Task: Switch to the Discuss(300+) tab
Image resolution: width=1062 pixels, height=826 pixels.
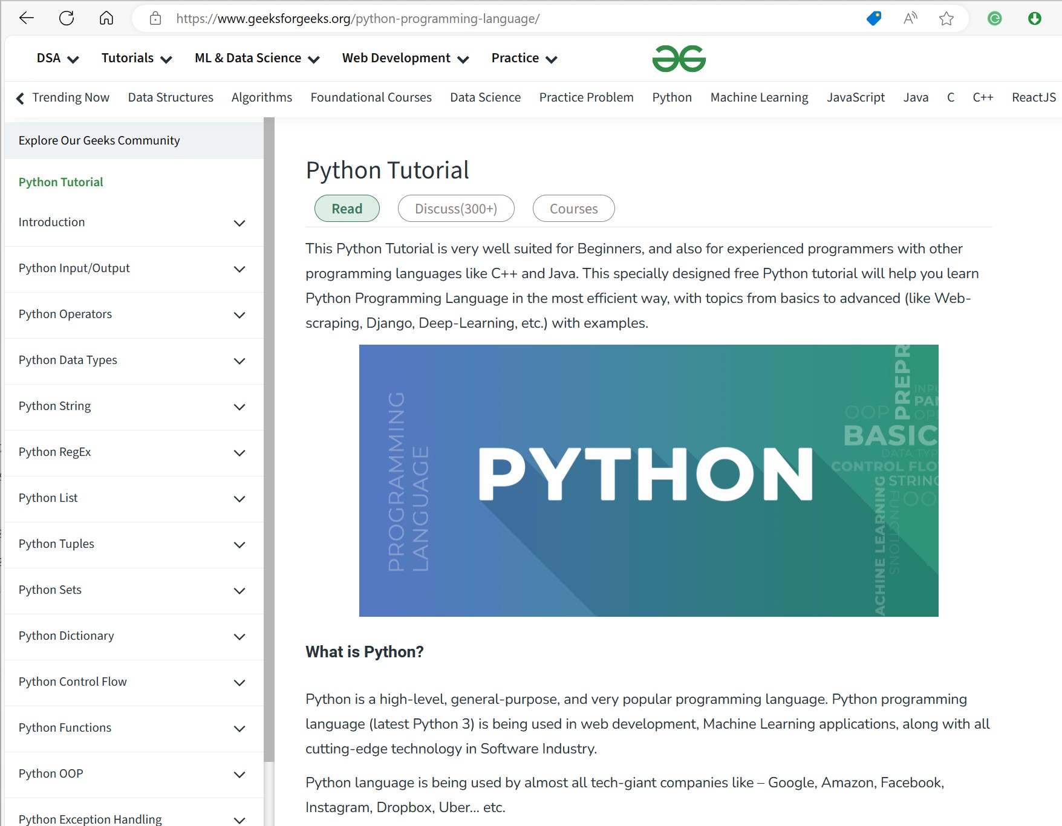Action: [456, 209]
